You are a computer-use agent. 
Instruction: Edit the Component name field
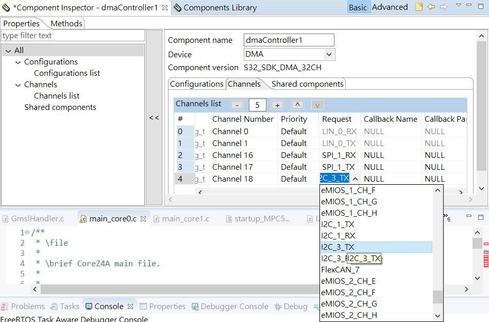pyautogui.click(x=289, y=40)
